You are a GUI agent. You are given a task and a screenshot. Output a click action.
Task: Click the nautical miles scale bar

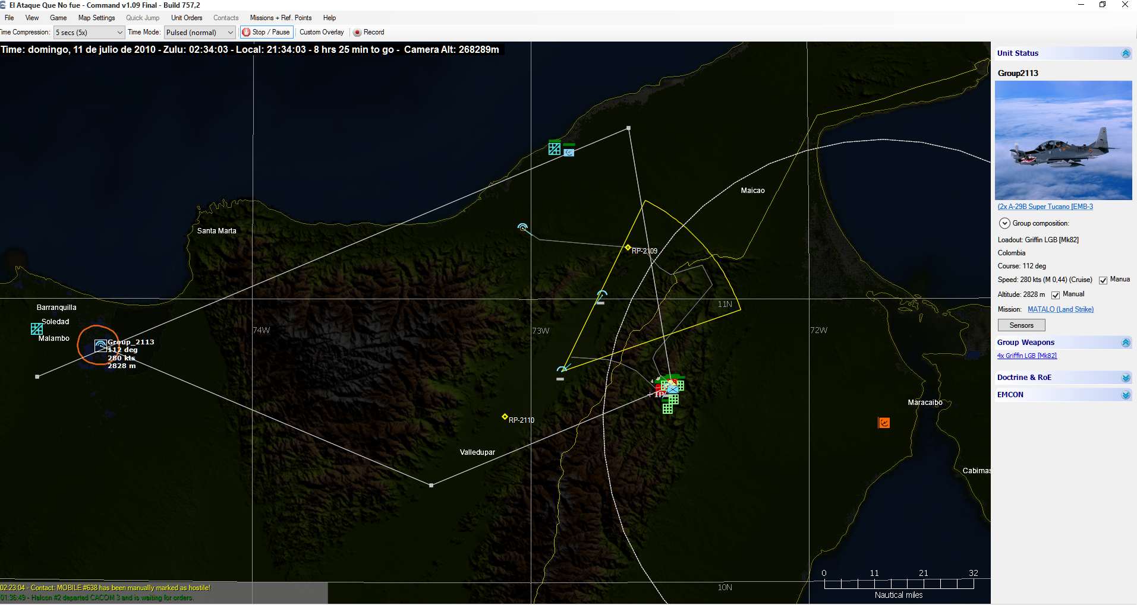[x=899, y=584]
